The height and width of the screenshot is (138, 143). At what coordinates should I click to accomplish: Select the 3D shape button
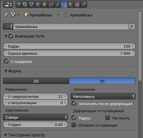(x=102, y=81)
